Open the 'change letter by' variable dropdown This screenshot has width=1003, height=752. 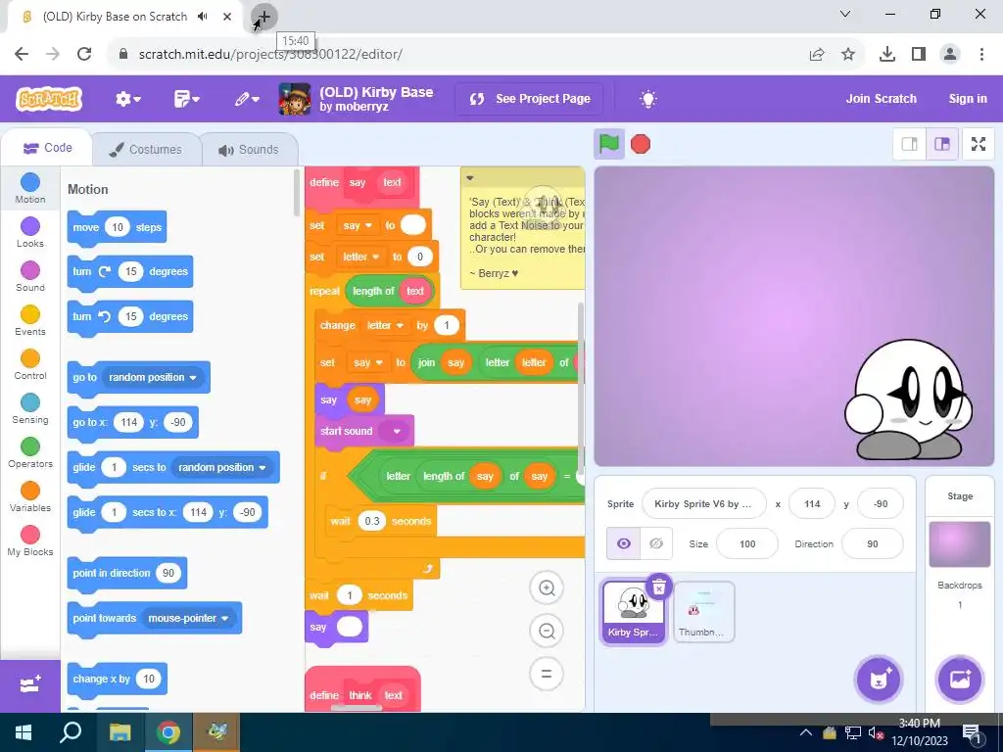click(385, 325)
